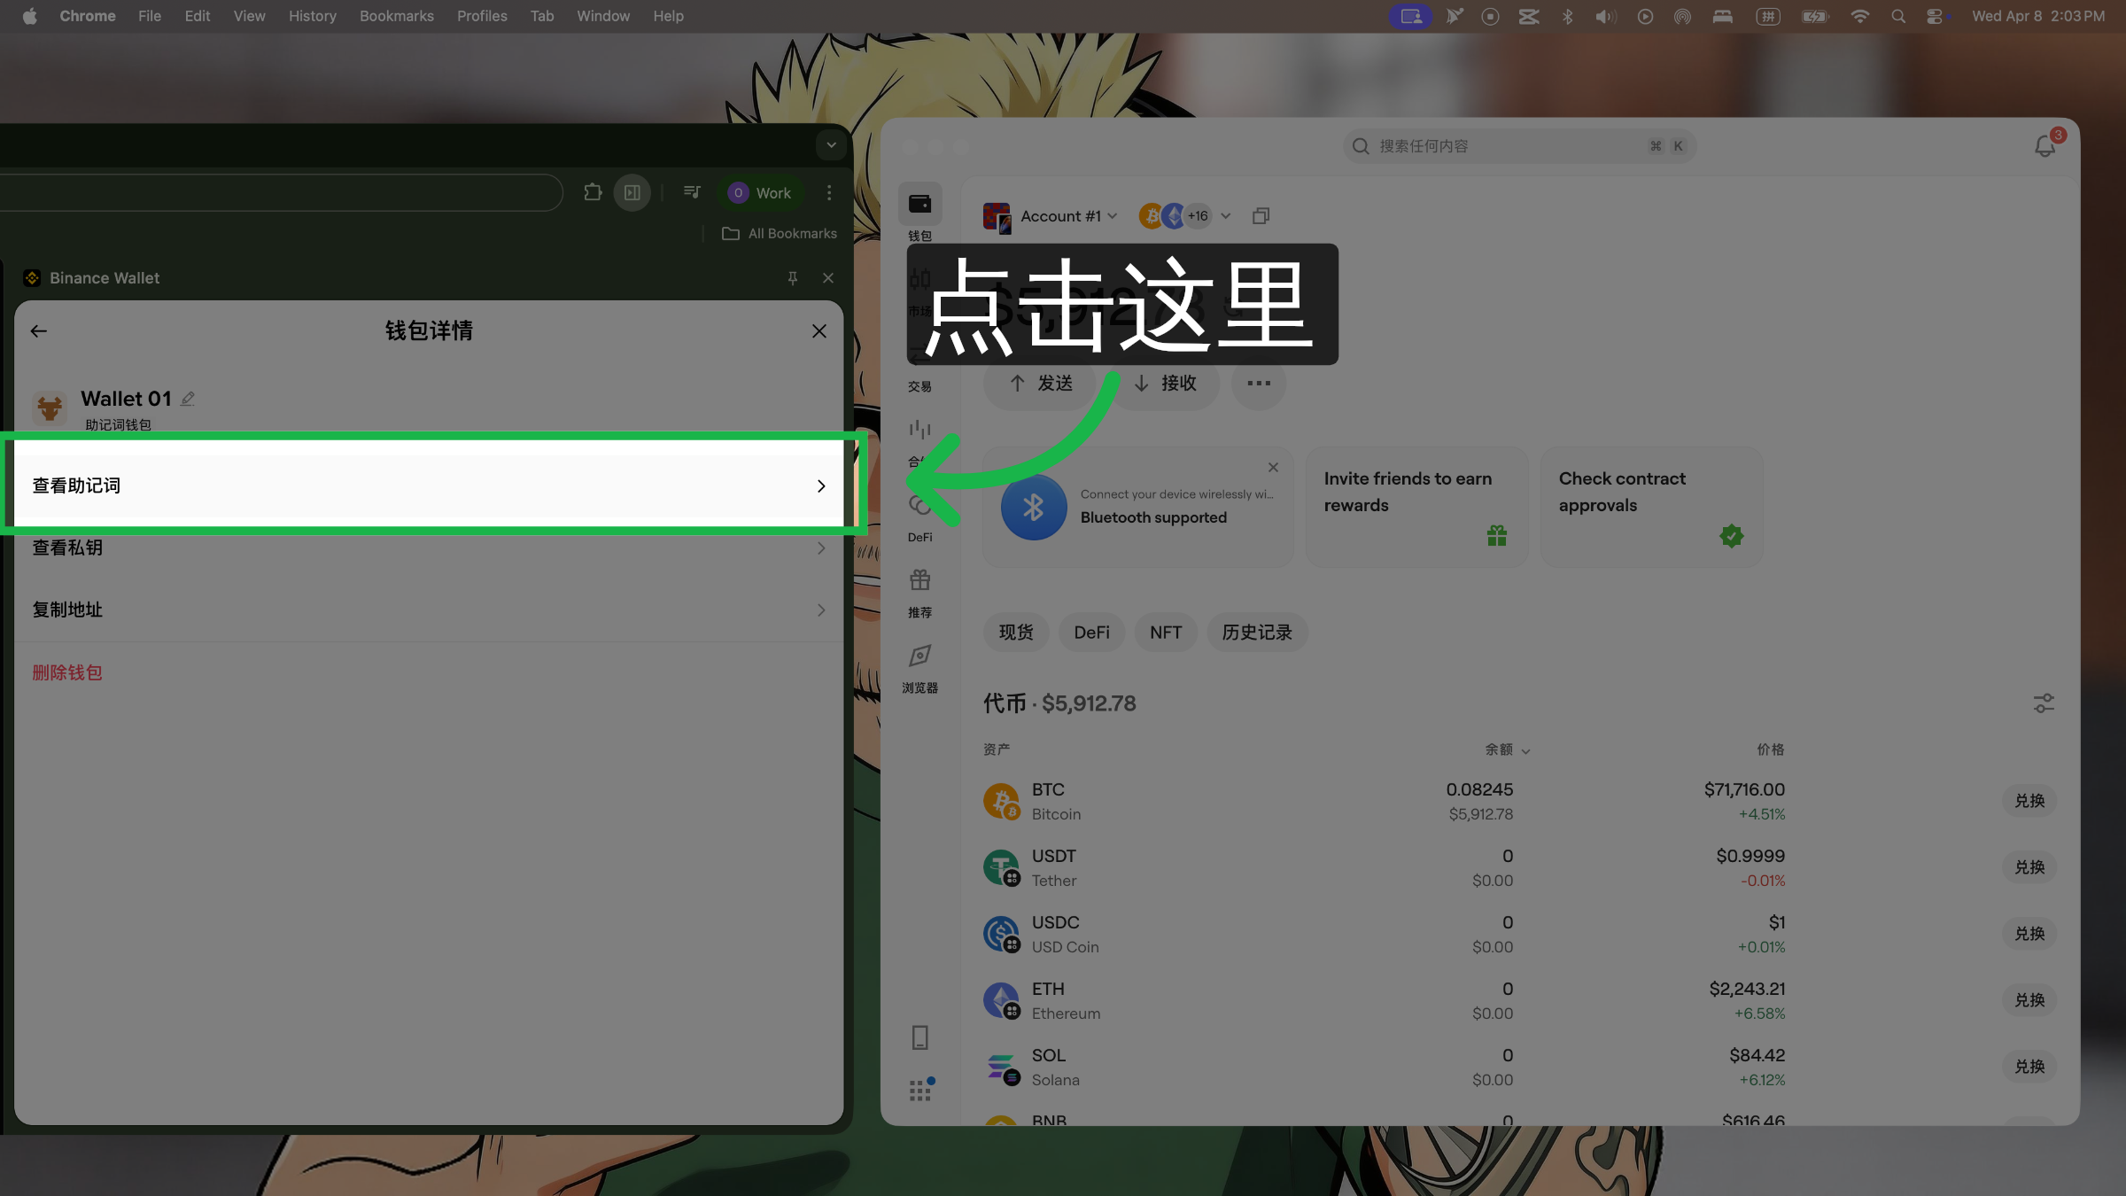The image size is (2126, 1196).
Task: Open Bluetooth status in menu bar
Action: point(1567,16)
